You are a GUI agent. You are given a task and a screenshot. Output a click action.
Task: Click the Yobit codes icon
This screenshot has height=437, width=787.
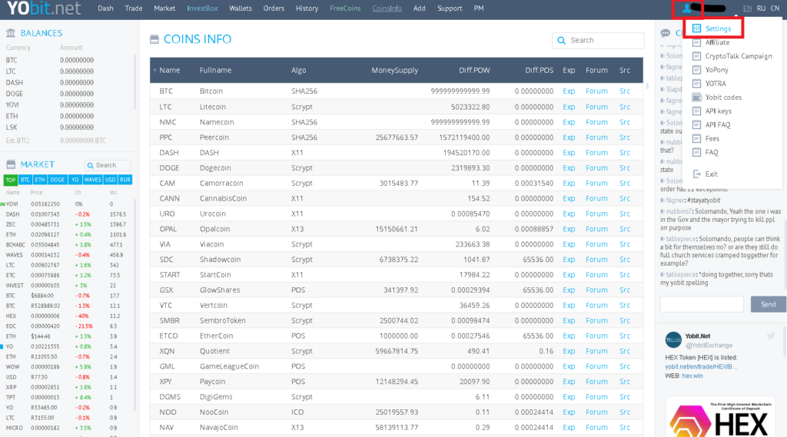coord(696,98)
